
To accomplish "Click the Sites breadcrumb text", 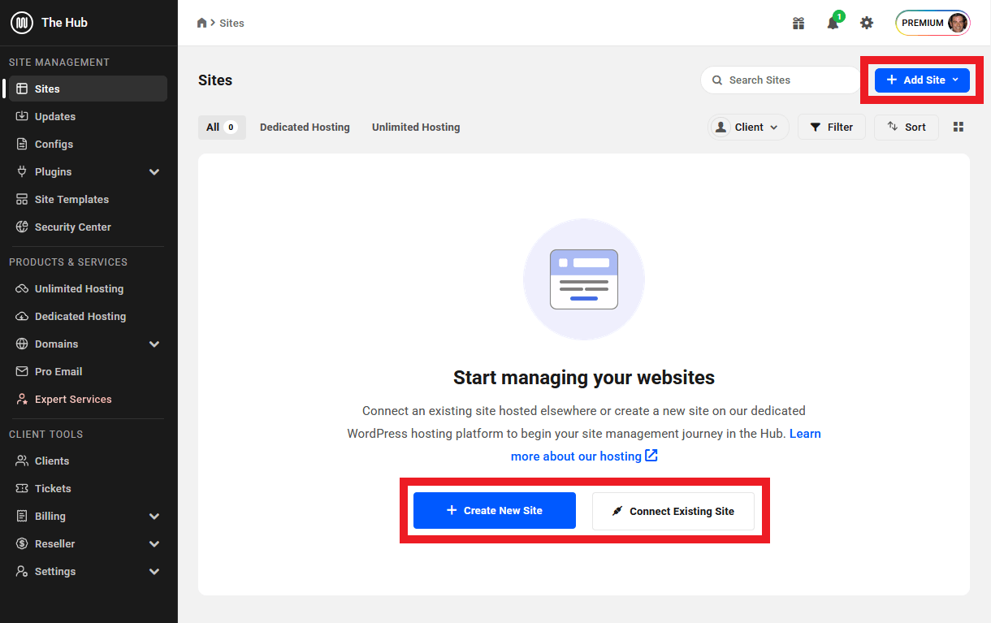I will coord(232,23).
